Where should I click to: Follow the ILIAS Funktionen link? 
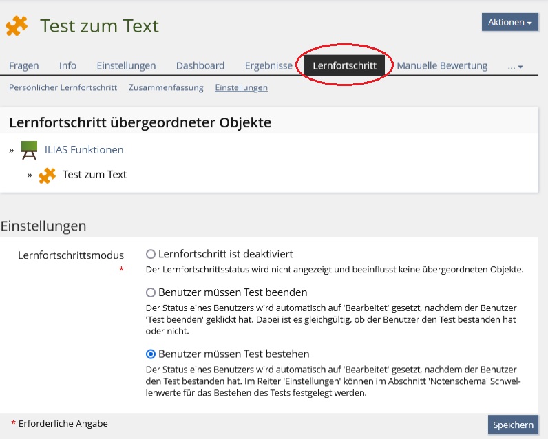click(83, 149)
